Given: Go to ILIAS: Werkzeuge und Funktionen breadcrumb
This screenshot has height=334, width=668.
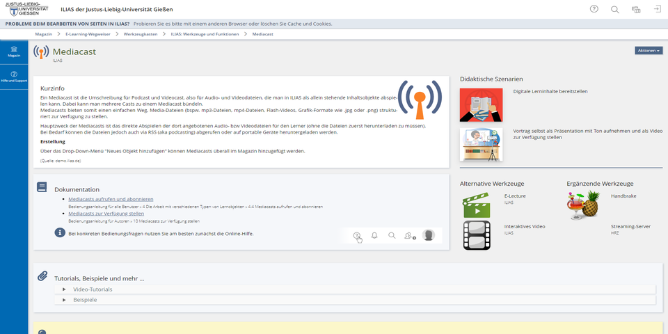Looking at the screenshot, I should click(205, 34).
